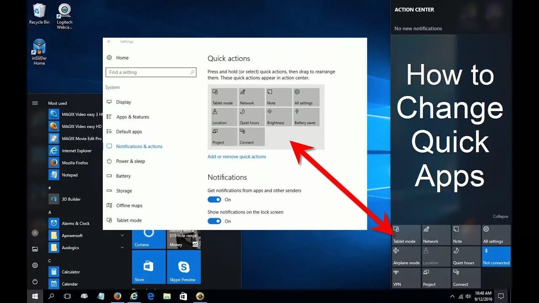Open the inSSIDer Home desktop shortcut

coord(39,52)
